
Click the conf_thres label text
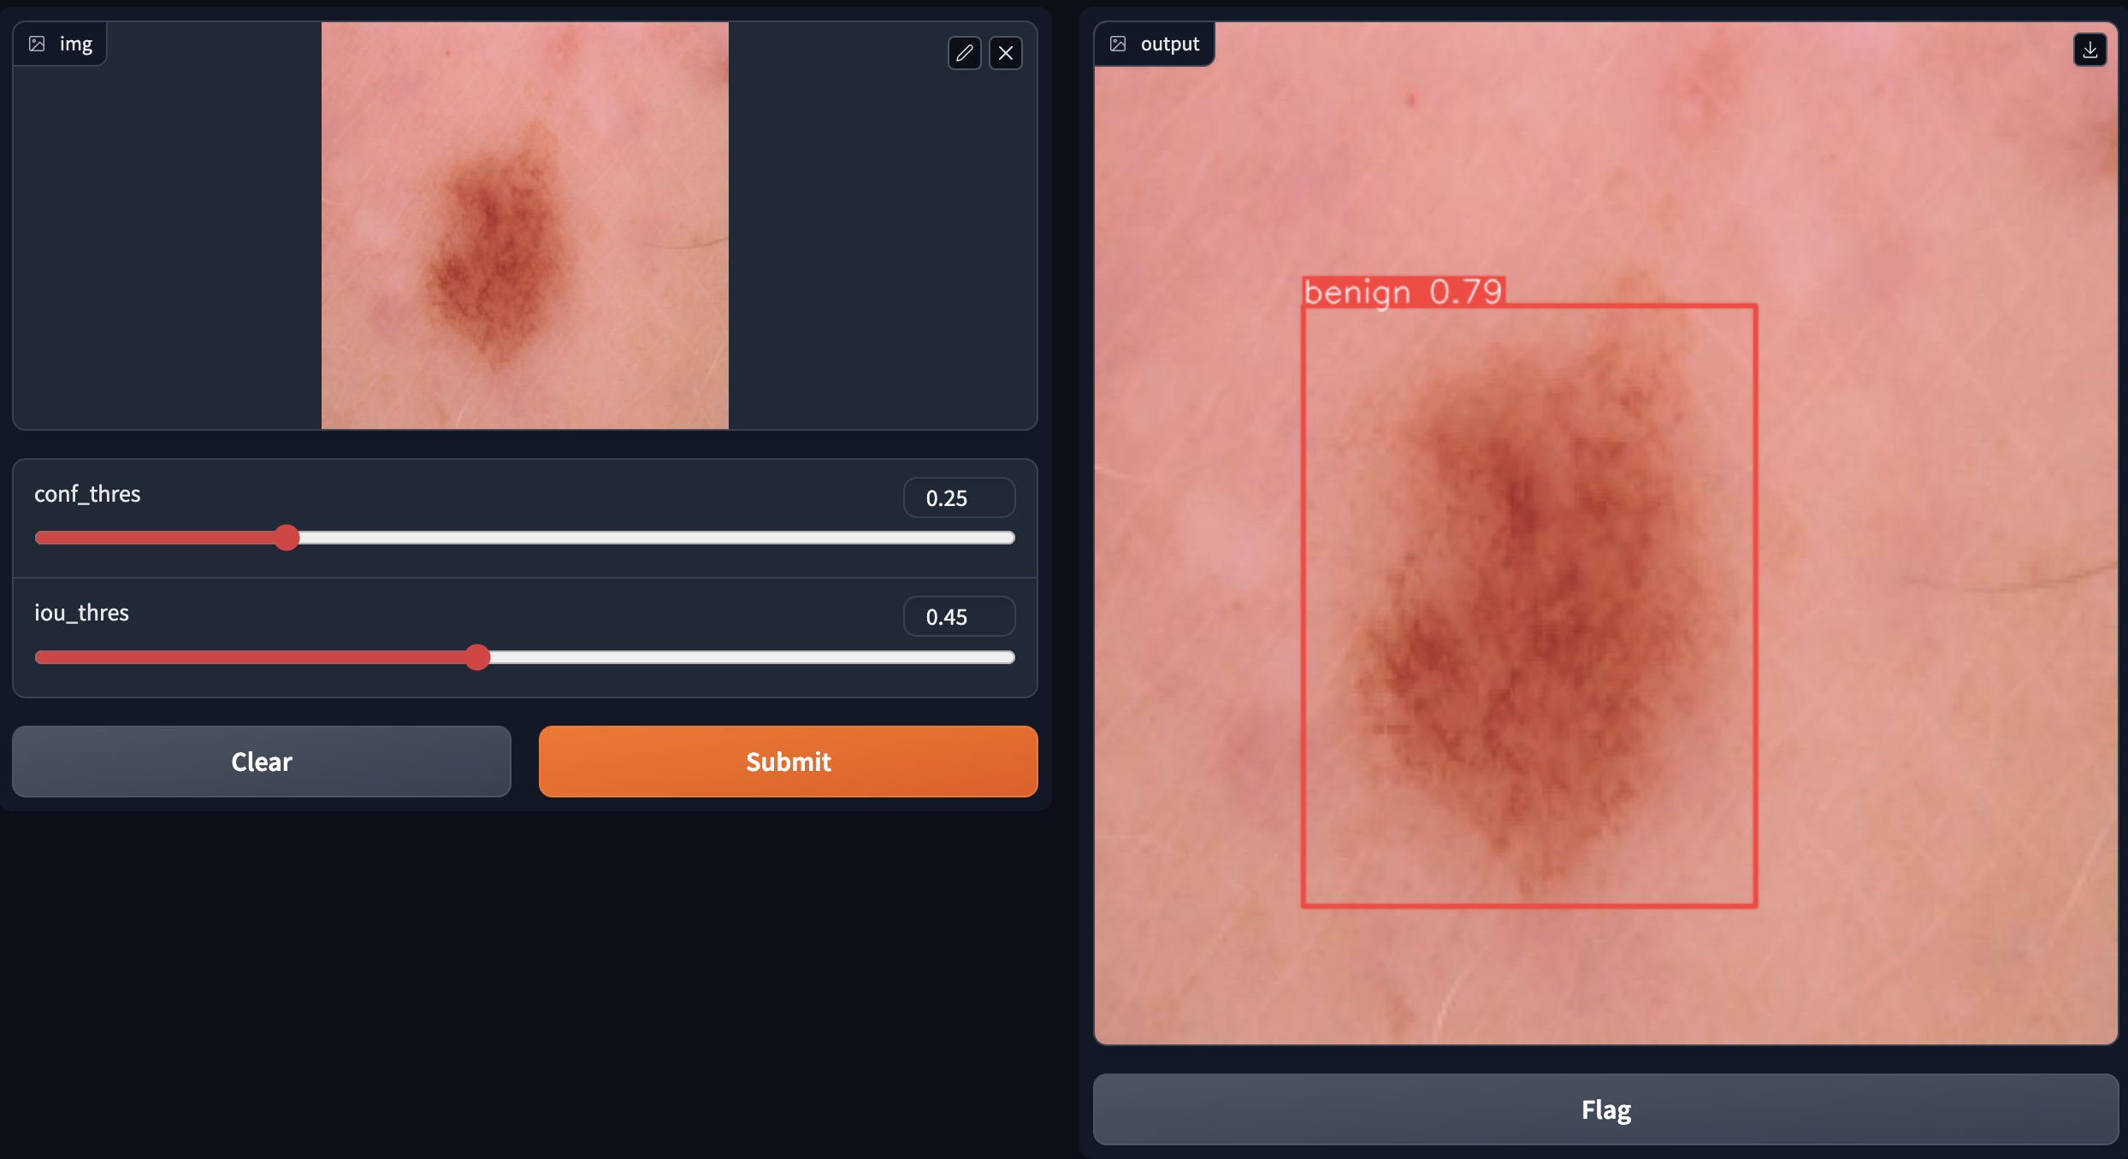[87, 494]
